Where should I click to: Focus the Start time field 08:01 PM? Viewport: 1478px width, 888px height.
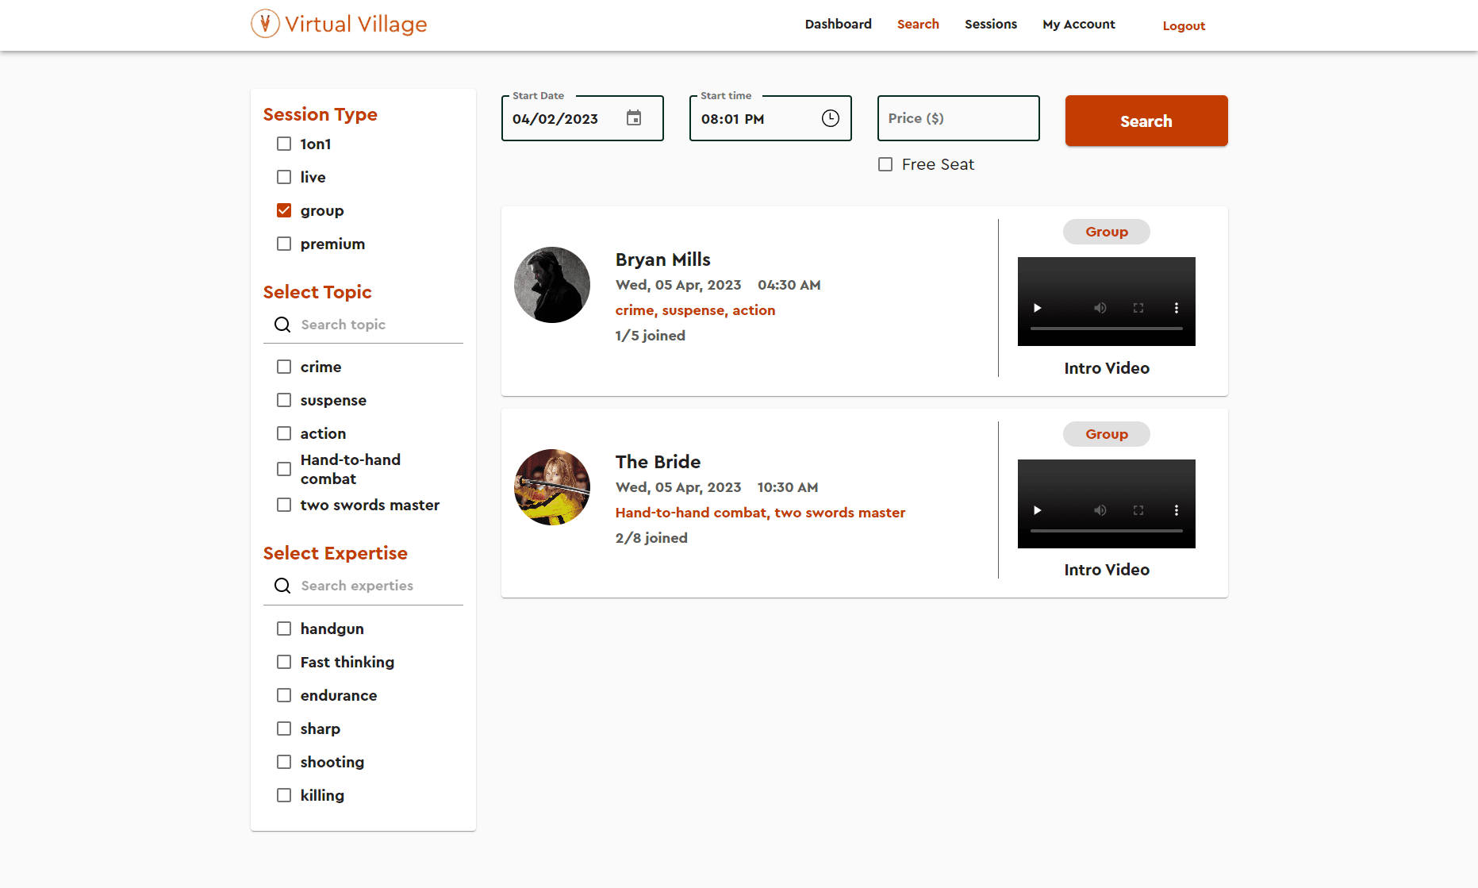click(x=770, y=118)
